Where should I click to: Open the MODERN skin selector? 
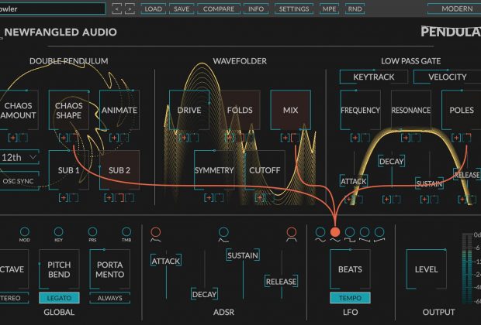pyautogui.click(x=455, y=9)
